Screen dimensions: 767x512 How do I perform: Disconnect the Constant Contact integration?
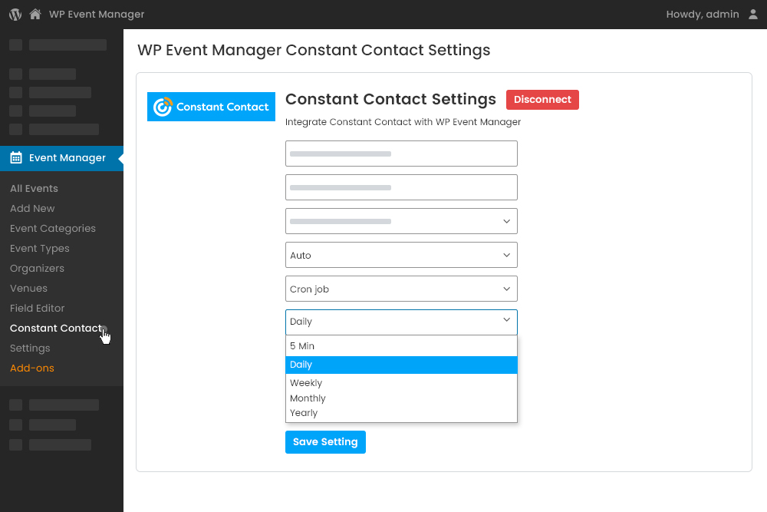[x=542, y=100]
